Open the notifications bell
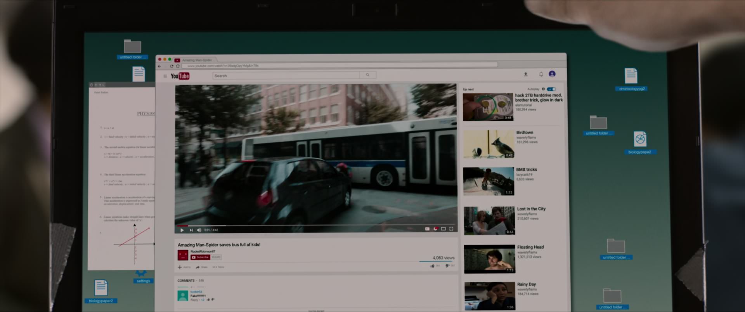 tap(541, 74)
